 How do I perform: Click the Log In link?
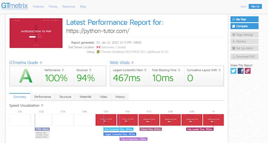(243, 6)
